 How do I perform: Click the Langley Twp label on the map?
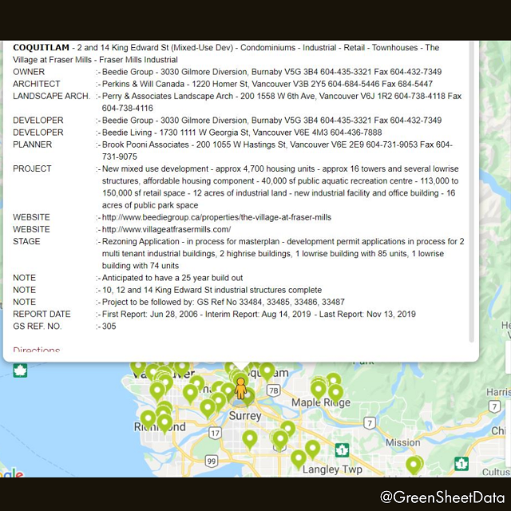click(x=332, y=469)
